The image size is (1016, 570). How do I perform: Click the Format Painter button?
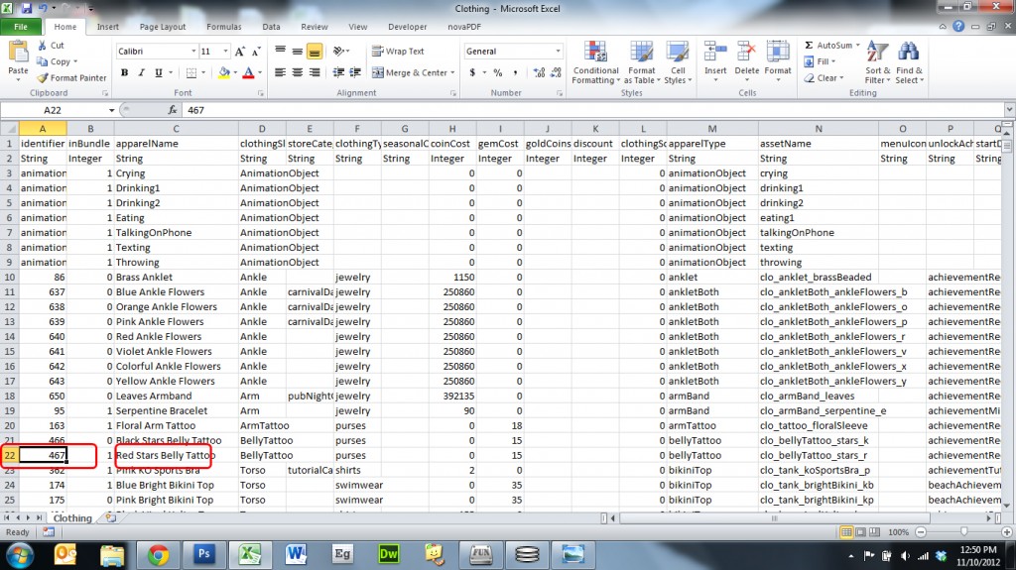point(71,77)
